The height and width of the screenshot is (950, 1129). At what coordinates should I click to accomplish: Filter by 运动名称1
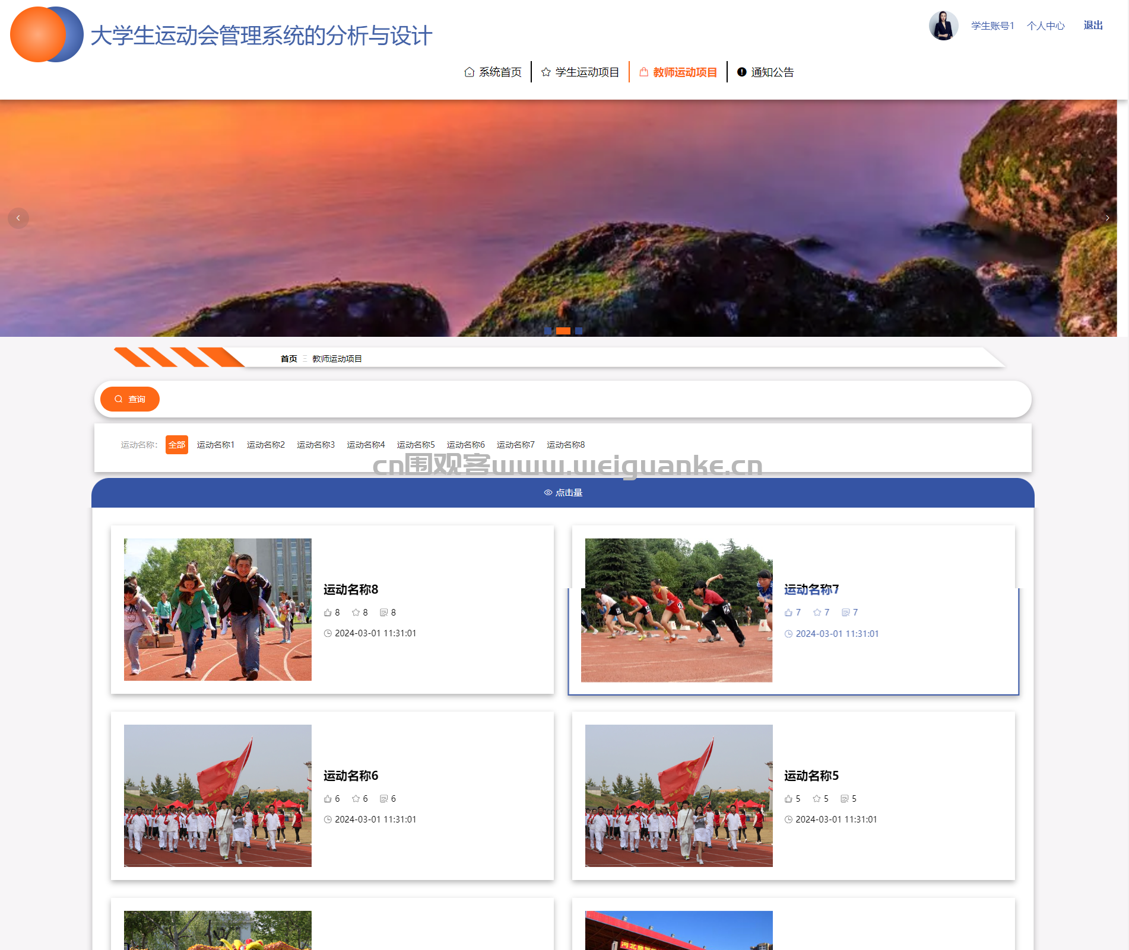[x=215, y=445]
